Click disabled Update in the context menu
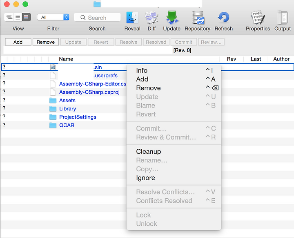 click(174, 97)
